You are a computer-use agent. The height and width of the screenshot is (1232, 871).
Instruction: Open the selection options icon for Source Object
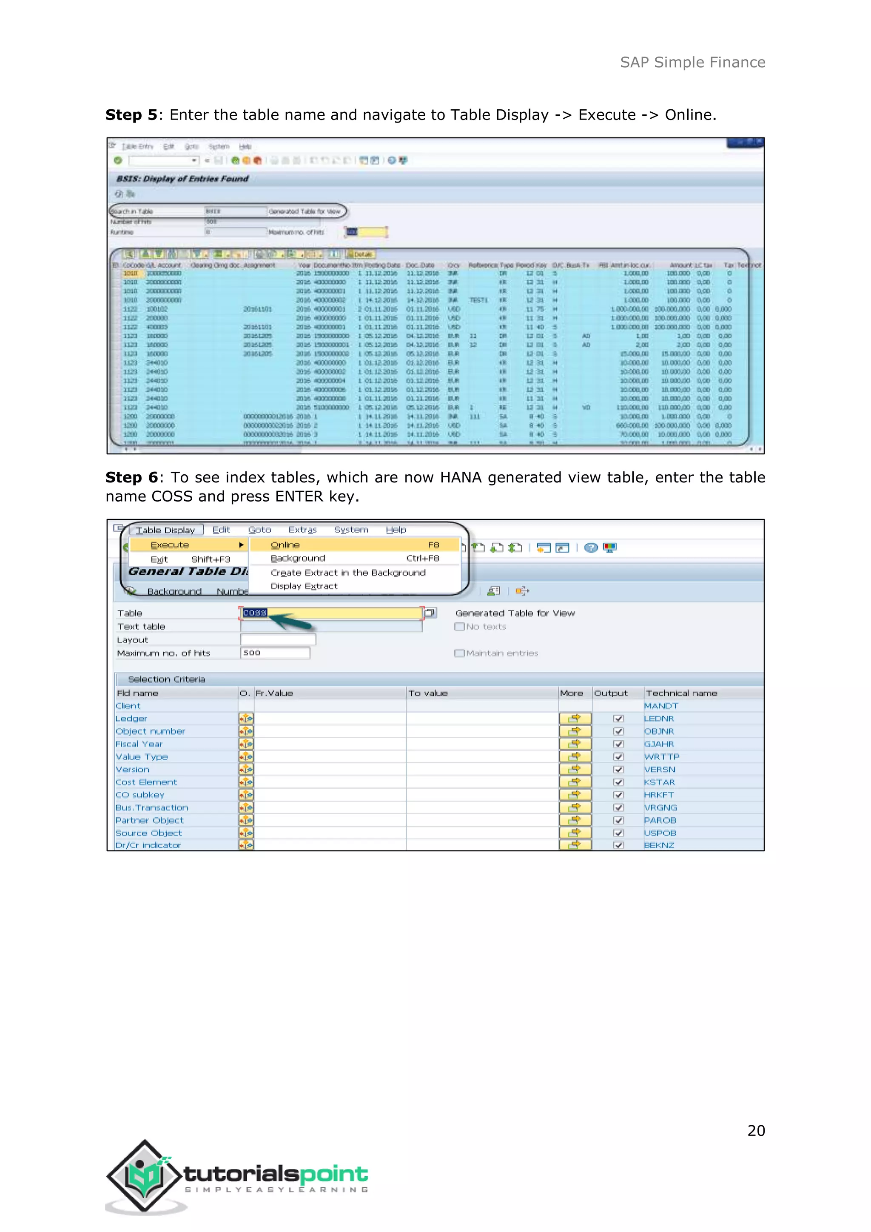[x=246, y=833]
